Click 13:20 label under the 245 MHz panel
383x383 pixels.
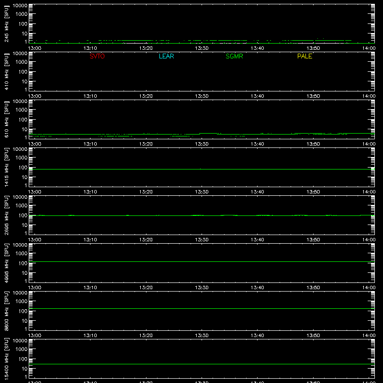146,48
